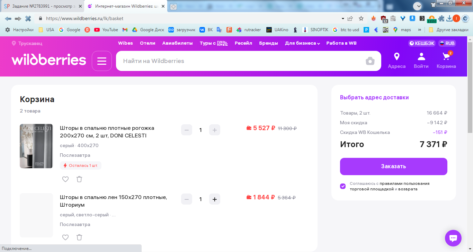Screen dimensions: 473x252
Task: Click the share page icon
Action: coord(350,18)
